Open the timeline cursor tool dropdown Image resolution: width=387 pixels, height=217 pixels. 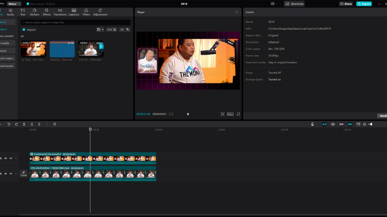[1, 124]
